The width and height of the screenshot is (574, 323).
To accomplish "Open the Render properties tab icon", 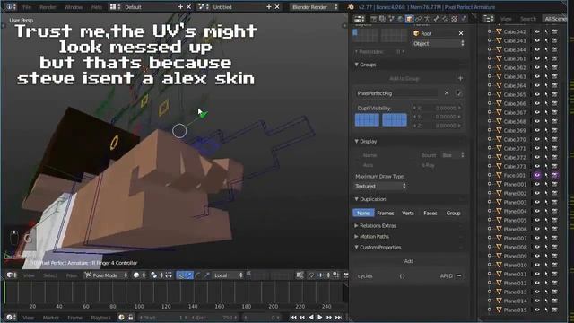I will pyautogui.click(x=373, y=18).
